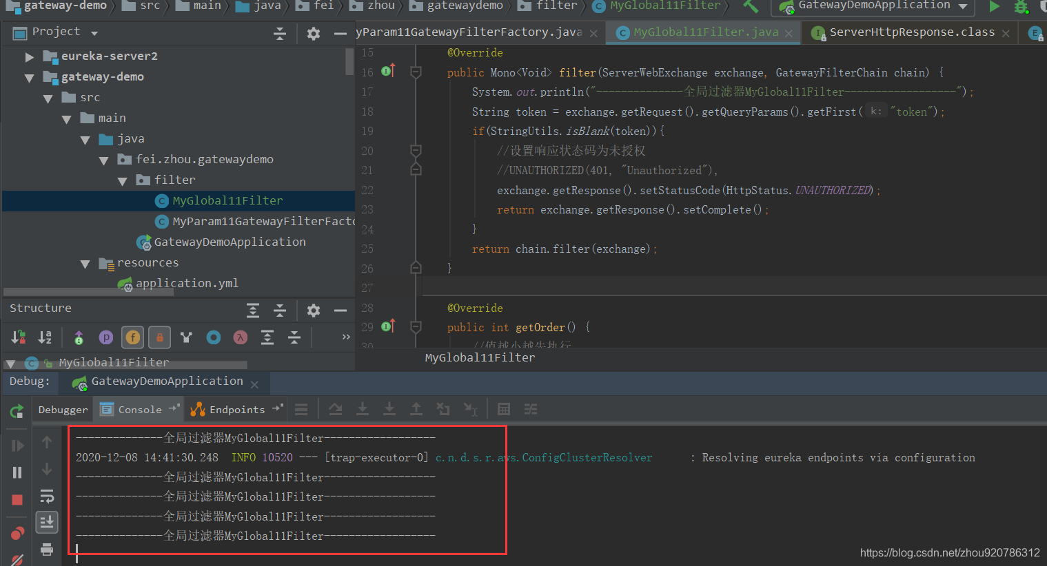Image resolution: width=1047 pixels, height=566 pixels.
Task: Collapse fei.zhou.gatewaydemo package node
Action: [103, 160]
